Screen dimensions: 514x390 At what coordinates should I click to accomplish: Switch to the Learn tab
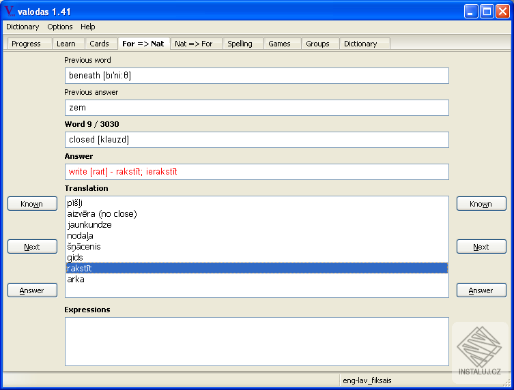66,44
